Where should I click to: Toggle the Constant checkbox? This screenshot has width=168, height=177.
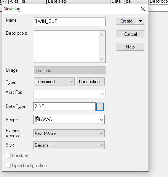click(8, 156)
